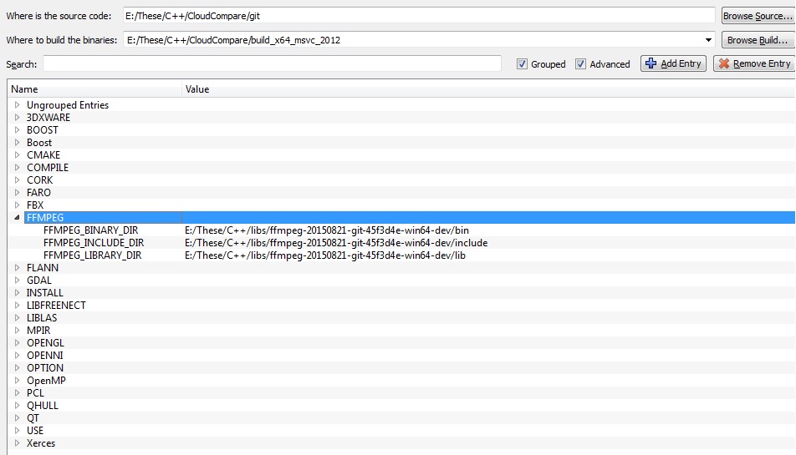This screenshot has height=455, width=796.
Task: Expand the QT group
Action: tap(17, 418)
